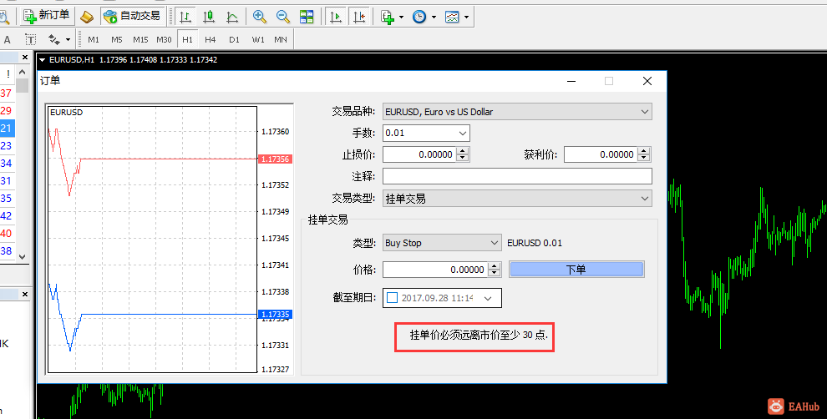Switch to D1 timeframe
This screenshot has width=827, height=419.
point(234,39)
